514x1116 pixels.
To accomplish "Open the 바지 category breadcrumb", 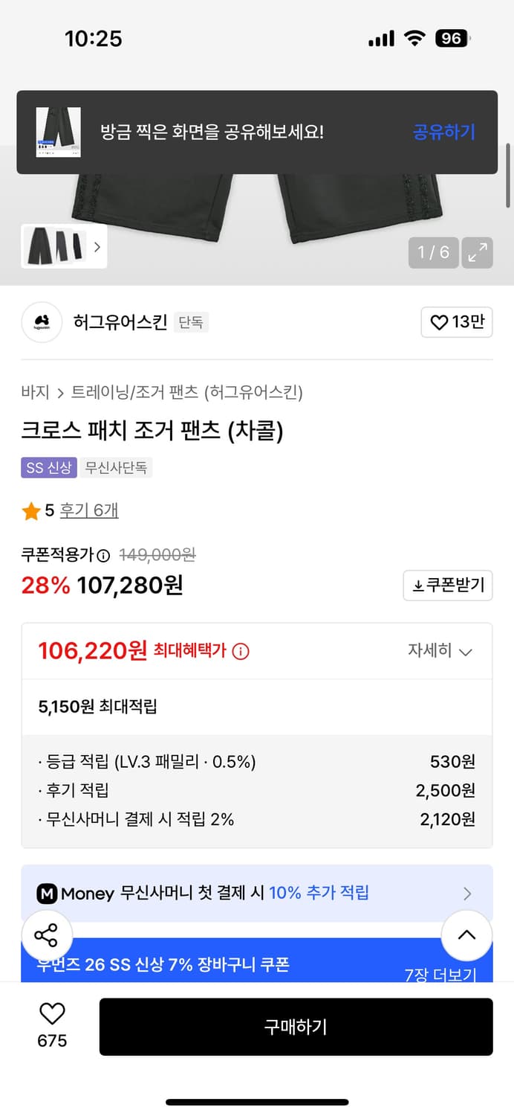I will (x=31, y=391).
